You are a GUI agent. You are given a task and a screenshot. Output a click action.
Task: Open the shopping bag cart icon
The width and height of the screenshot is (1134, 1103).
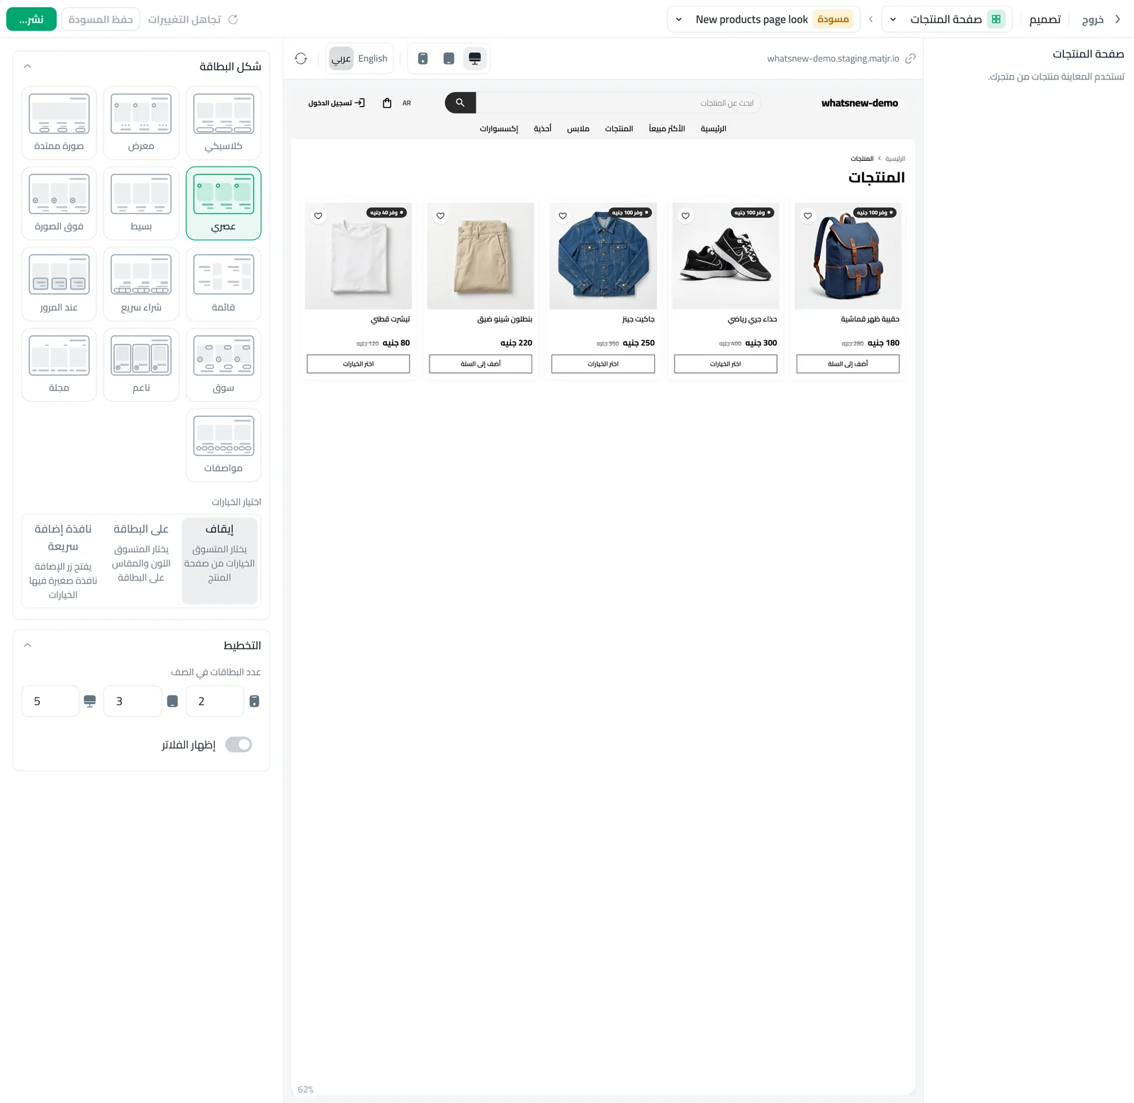pyautogui.click(x=387, y=103)
